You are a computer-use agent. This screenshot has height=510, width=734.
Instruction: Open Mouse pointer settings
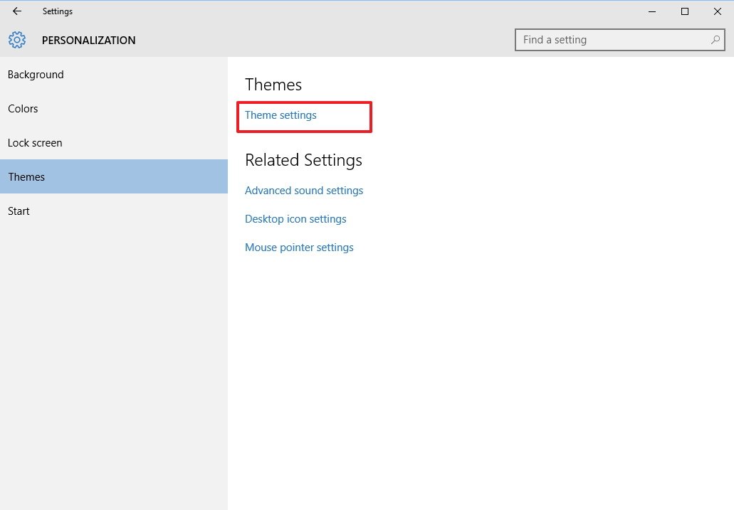pos(299,248)
